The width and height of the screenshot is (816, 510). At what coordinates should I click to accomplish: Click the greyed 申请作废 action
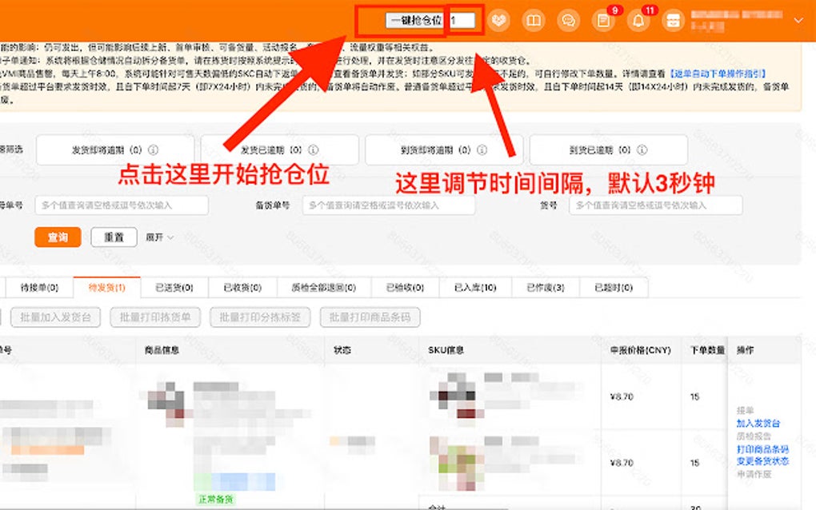(754, 474)
